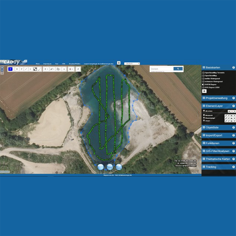Open the deutsch language dropdown
236x236 pixels.
(x=132, y=63)
